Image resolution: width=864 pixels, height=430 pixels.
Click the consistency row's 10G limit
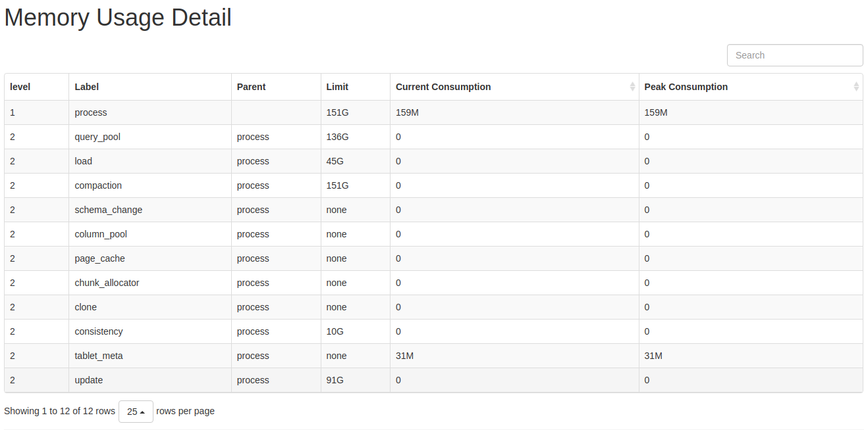(335, 331)
